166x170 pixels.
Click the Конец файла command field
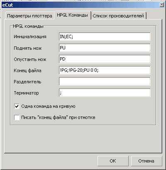tap(105, 70)
